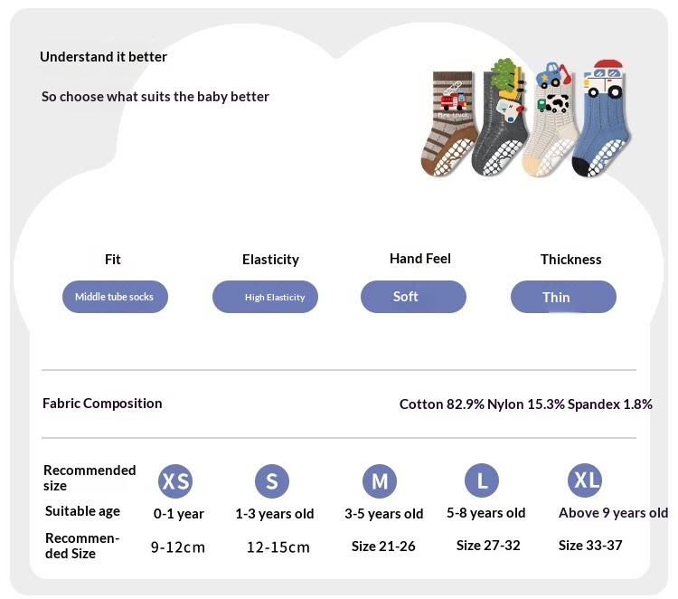The width and height of the screenshot is (678, 599).
Task: Select the blue ribbed bus sock
Action: pyautogui.click(x=601, y=119)
